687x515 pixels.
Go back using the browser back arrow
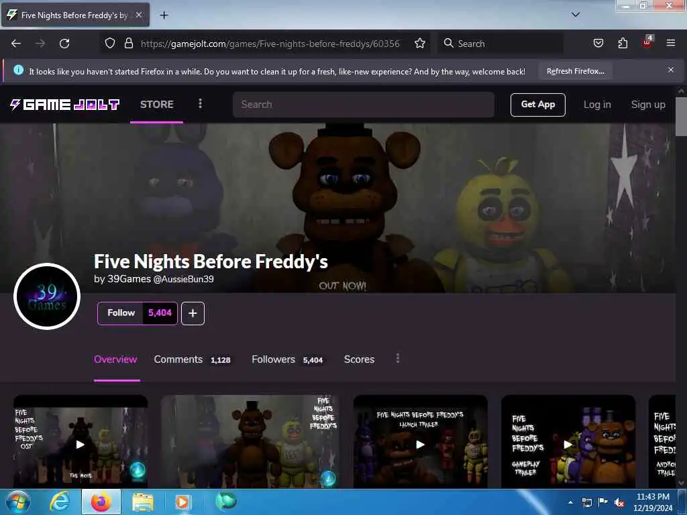click(16, 44)
